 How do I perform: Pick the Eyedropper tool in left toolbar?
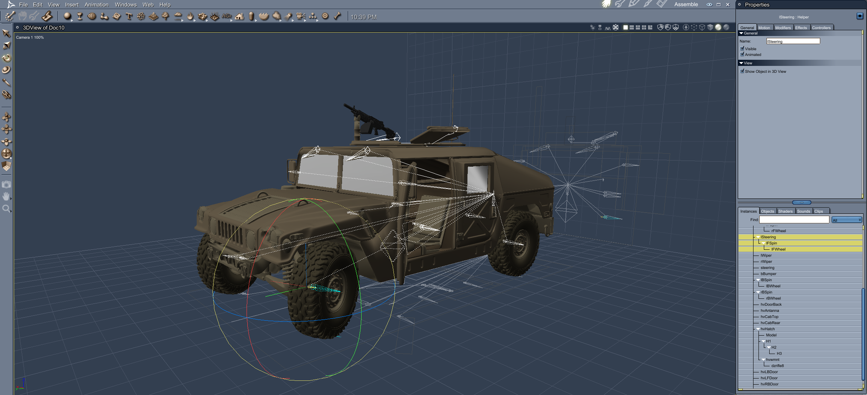tap(6, 82)
